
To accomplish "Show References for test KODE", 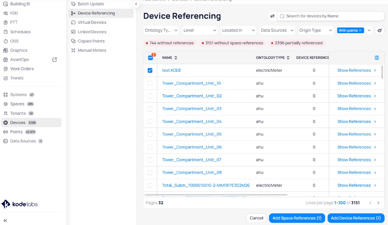I will click(357, 71).
